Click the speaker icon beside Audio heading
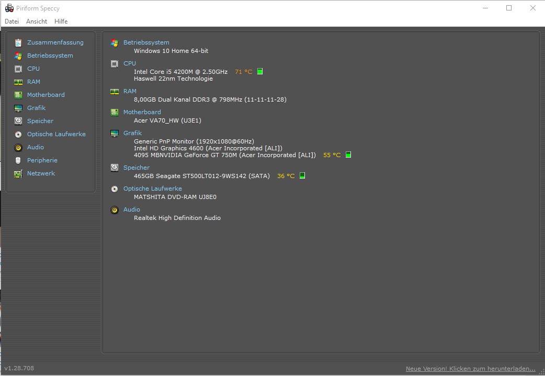Image resolution: width=545 pixels, height=376 pixels. pyautogui.click(x=115, y=210)
